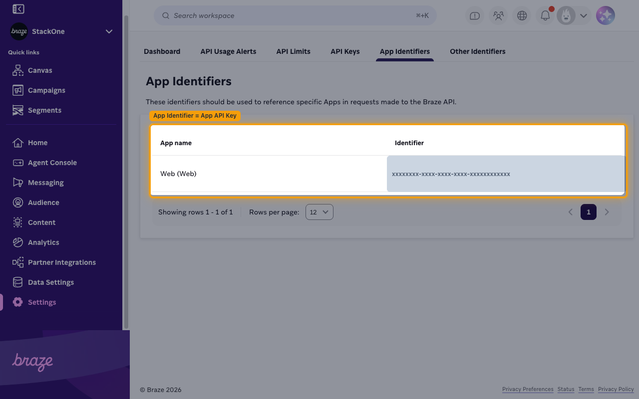Viewport: 639px width, 399px height.
Task: Open the Terms footer link
Action: 586,389
